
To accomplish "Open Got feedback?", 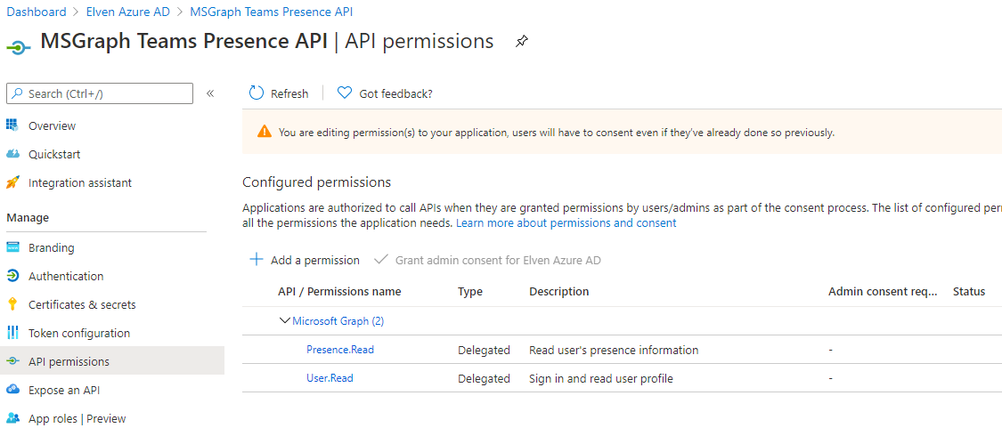I will [396, 93].
